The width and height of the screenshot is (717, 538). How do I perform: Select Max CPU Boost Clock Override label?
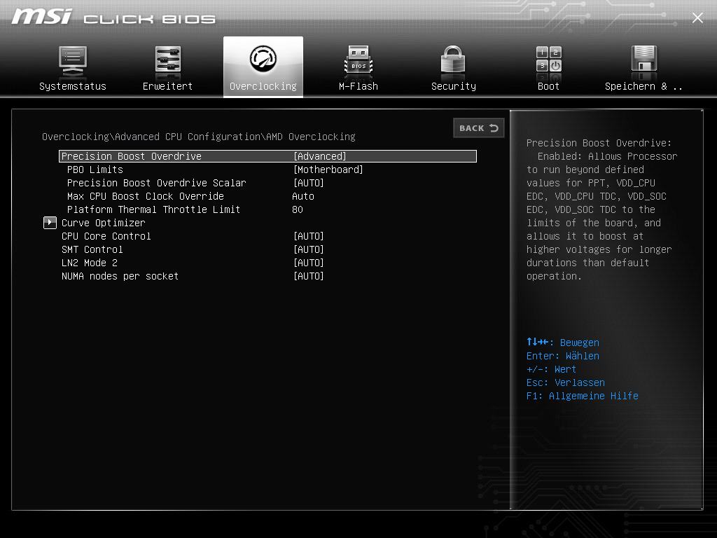146,196
